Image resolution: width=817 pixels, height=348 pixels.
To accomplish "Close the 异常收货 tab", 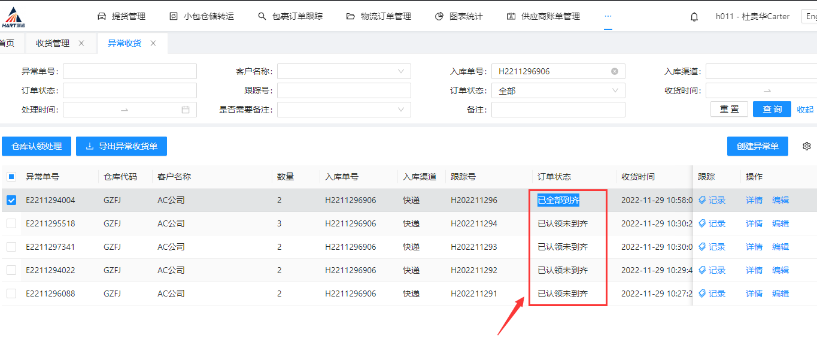I will [x=153, y=43].
